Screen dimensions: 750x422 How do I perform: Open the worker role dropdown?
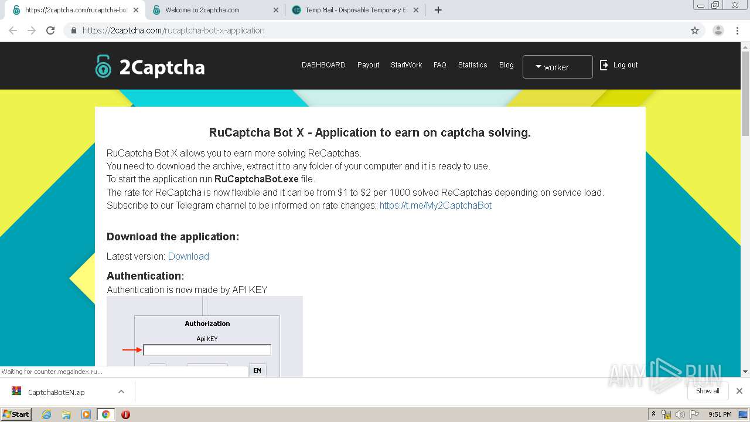click(x=557, y=67)
